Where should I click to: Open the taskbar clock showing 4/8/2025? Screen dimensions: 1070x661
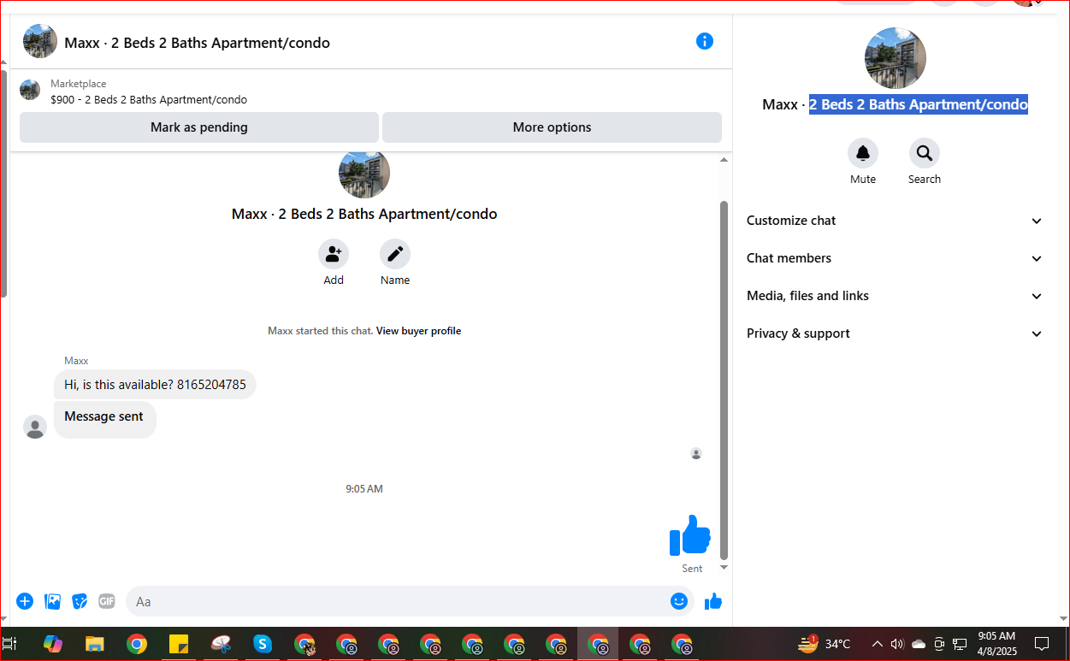point(996,644)
